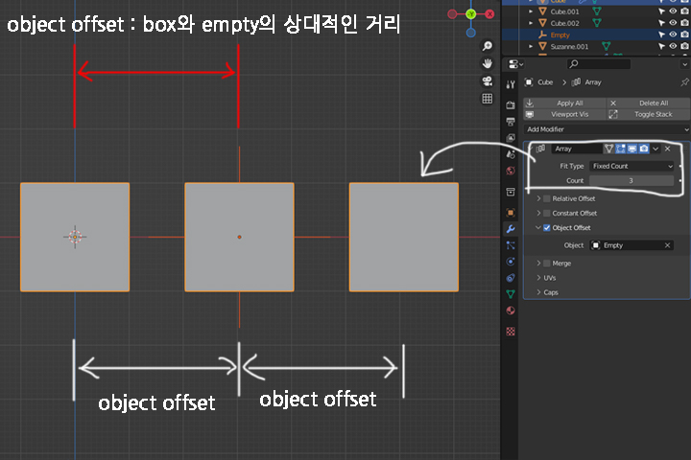Expand the UVs section
Viewport: 691px width, 460px height.
tap(538, 278)
